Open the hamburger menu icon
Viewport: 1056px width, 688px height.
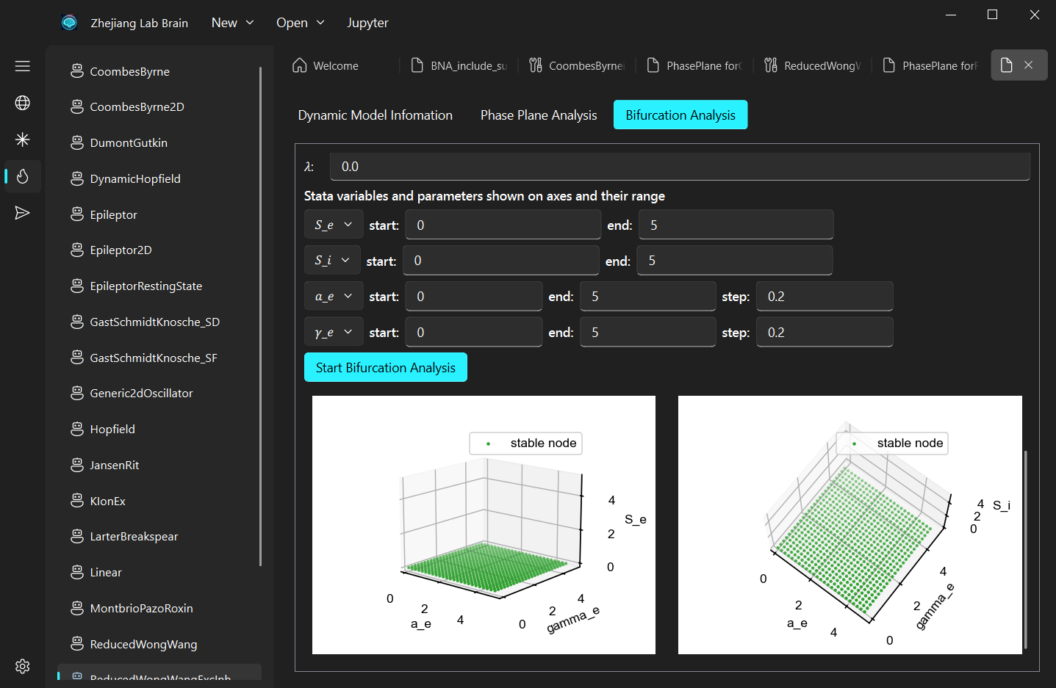click(23, 66)
